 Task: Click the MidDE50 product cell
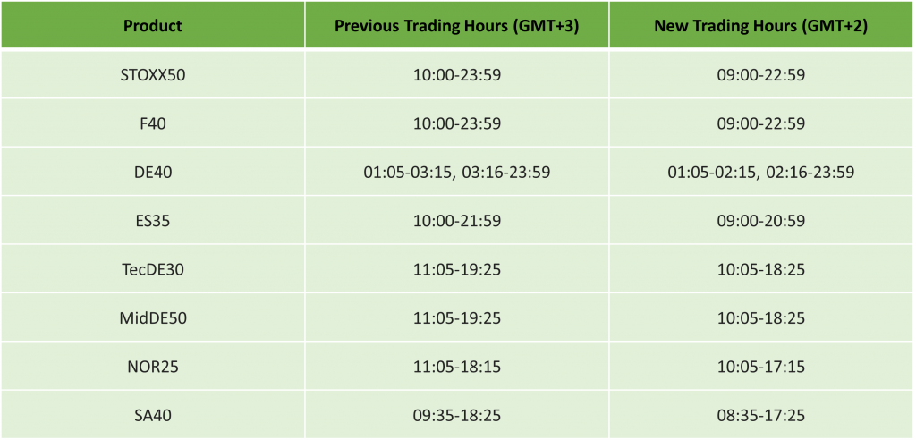click(x=153, y=317)
